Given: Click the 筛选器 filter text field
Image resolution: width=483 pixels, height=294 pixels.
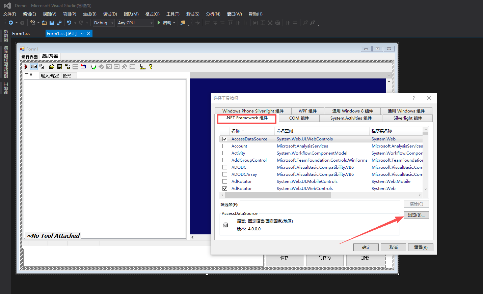Looking at the screenshot, I should 320,204.
